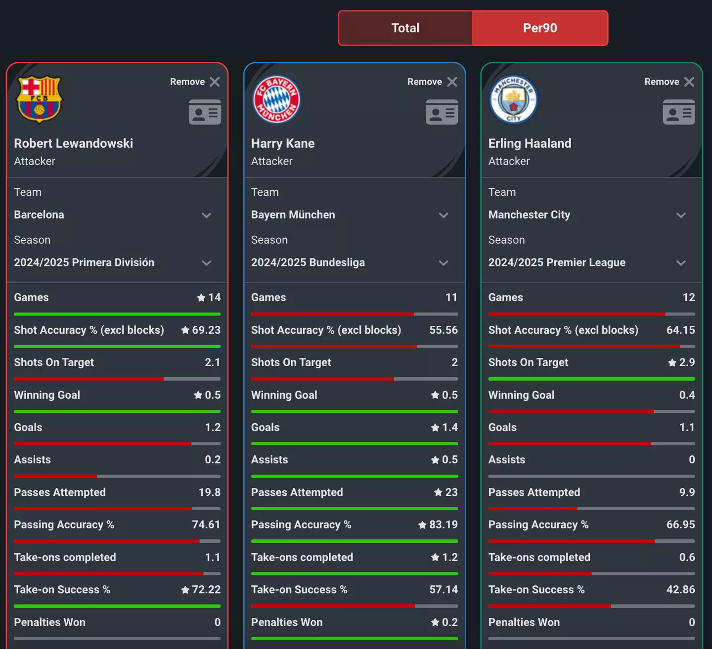Open Robert Lewandowski's player profile card icon

205,112
